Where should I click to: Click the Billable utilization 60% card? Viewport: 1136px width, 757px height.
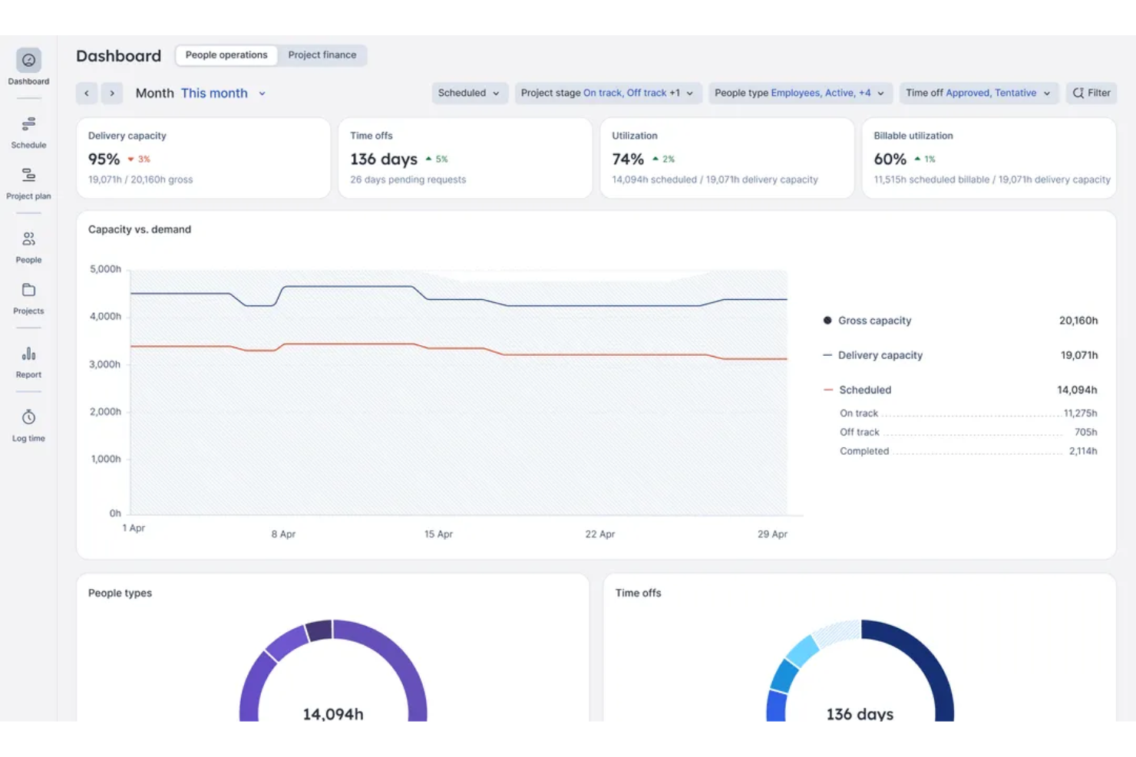click(x=989, y=158)
